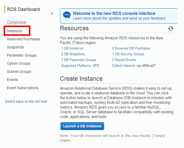Viewport: 184px width, 148px height.
Task: Collapse the sidebar with the left arrow
Action: click(52, 13)
